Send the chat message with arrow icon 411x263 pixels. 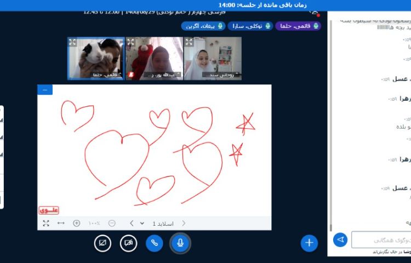coord(340,239)
